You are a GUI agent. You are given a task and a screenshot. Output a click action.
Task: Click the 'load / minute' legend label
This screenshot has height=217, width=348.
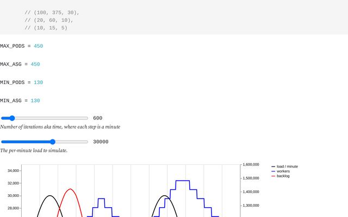tap(287, 167)
